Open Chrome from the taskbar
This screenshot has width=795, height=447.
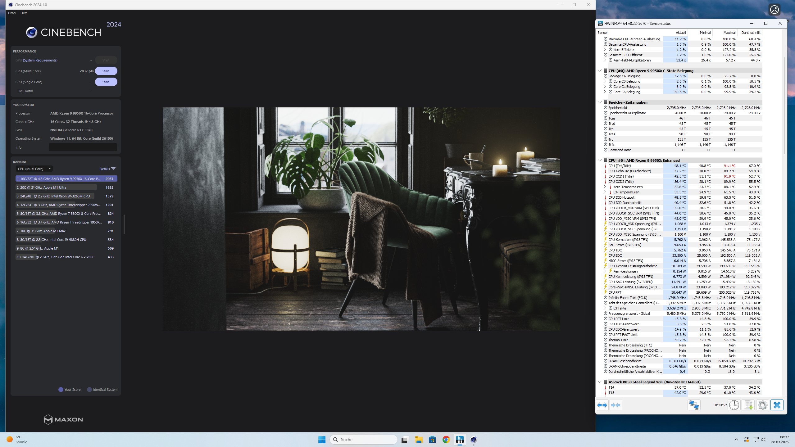click(446, 440)
